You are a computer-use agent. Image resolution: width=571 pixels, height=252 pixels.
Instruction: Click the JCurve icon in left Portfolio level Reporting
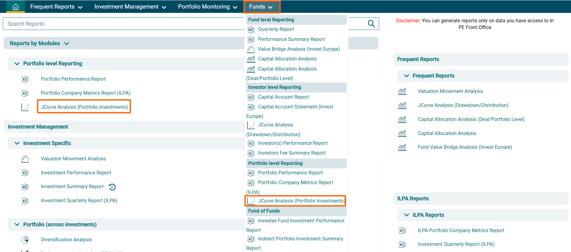25,107
